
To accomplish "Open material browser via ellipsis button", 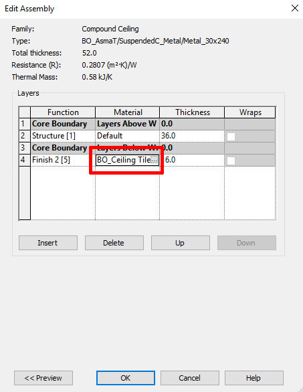I will click(155, 160).
